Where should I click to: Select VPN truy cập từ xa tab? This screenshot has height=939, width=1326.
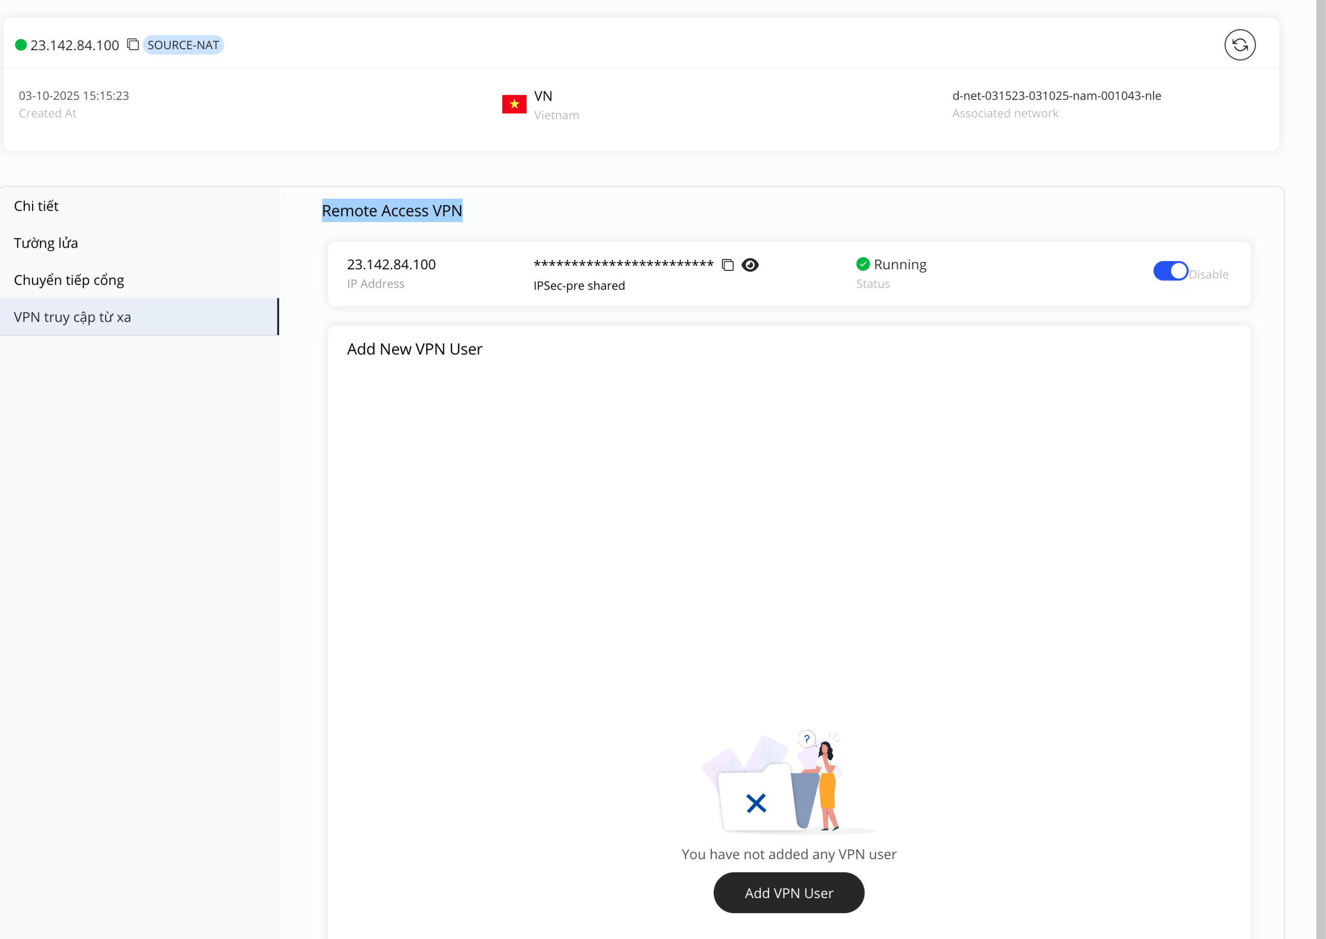click(73, 317)
